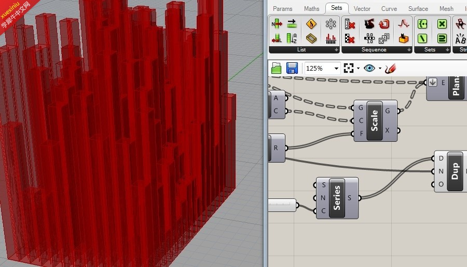467x267 pixels.
Task: Pick the green curly brace Create Set icon
Action: click(x=422, y=24)
